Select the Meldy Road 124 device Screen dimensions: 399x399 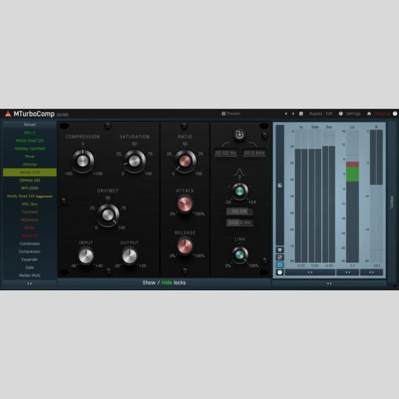(x=30, y=141)
